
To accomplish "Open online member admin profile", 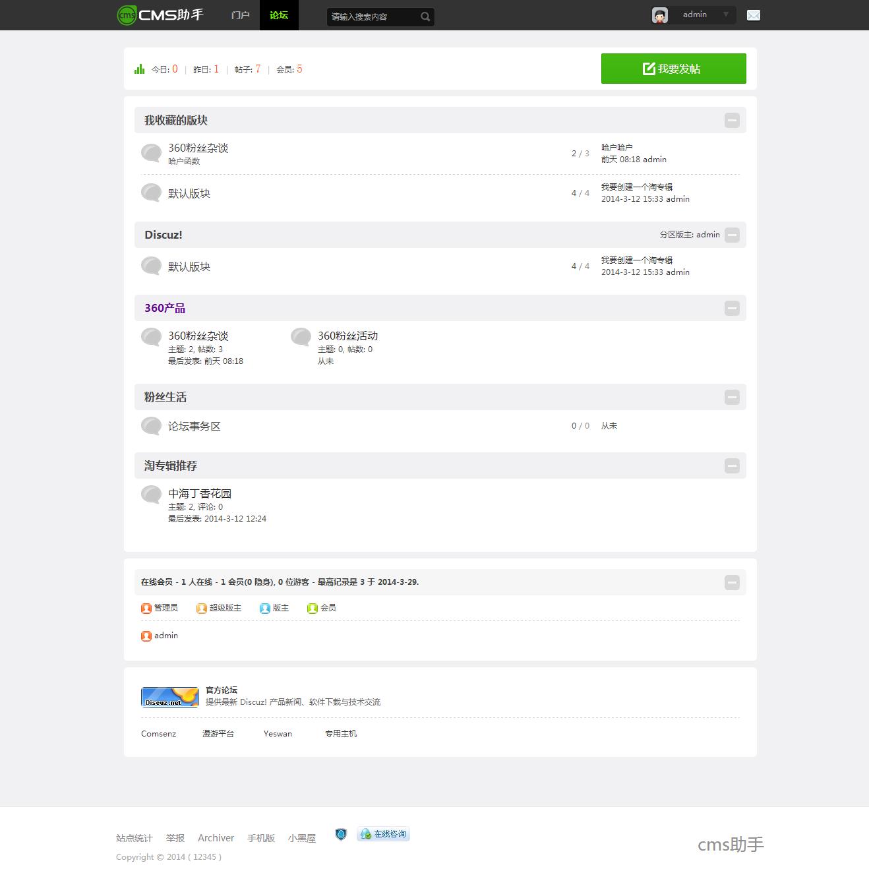I will pos(166,636).
